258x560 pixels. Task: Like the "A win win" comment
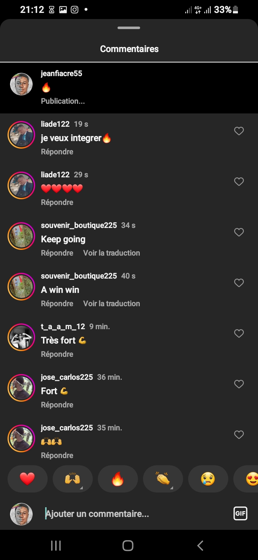[x=239, y=283]
